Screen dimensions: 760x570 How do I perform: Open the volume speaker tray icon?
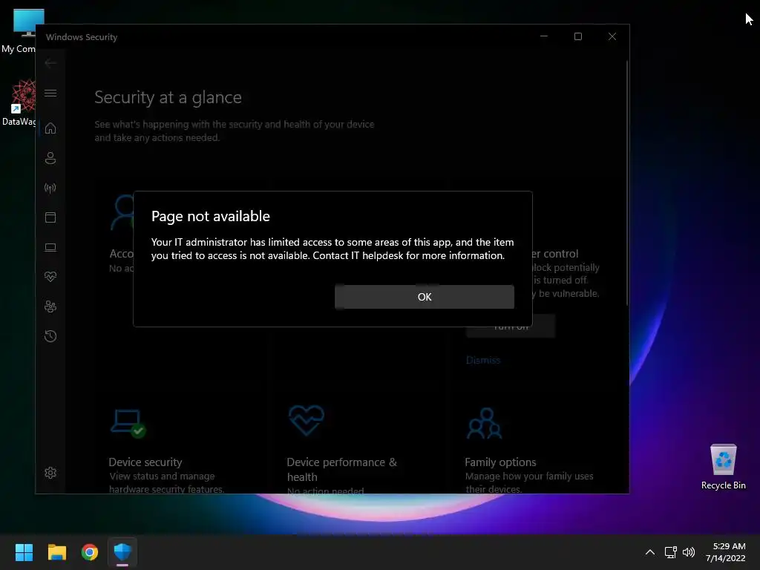click(688, 552)
